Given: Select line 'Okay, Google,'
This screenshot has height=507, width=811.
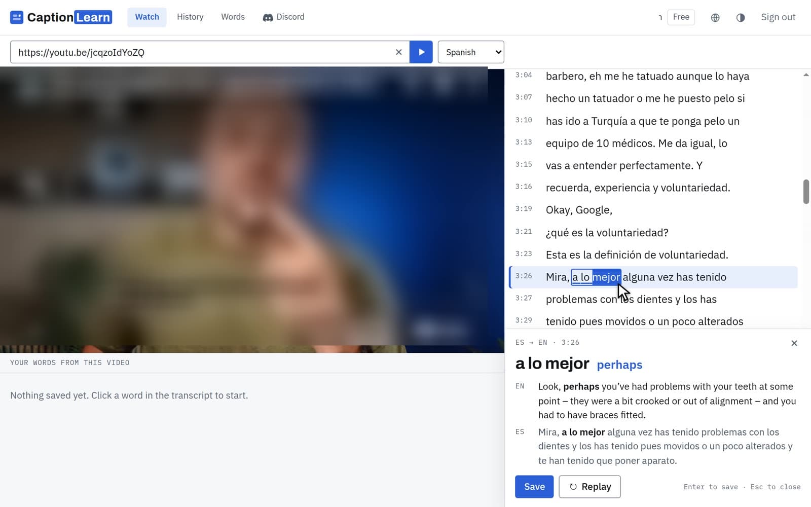Looking at the screenshot, I should click(653, 210).
